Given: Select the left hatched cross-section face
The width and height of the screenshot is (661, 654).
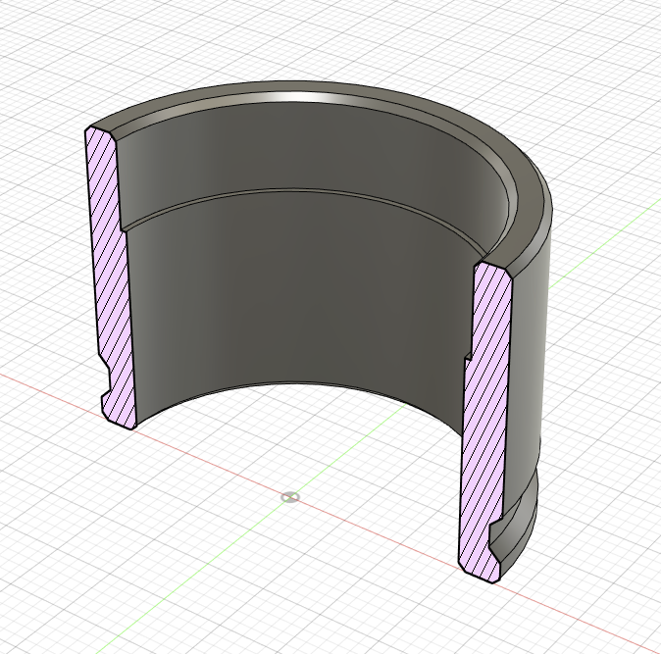Looking at the screenshot, I should (111, 278).
